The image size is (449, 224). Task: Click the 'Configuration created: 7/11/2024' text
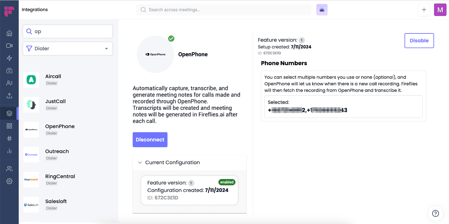[188, 190]
